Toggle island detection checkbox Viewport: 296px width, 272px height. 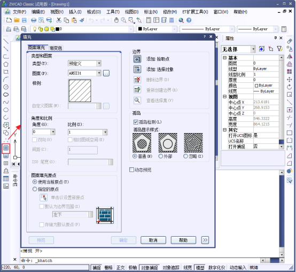point(136,122)
